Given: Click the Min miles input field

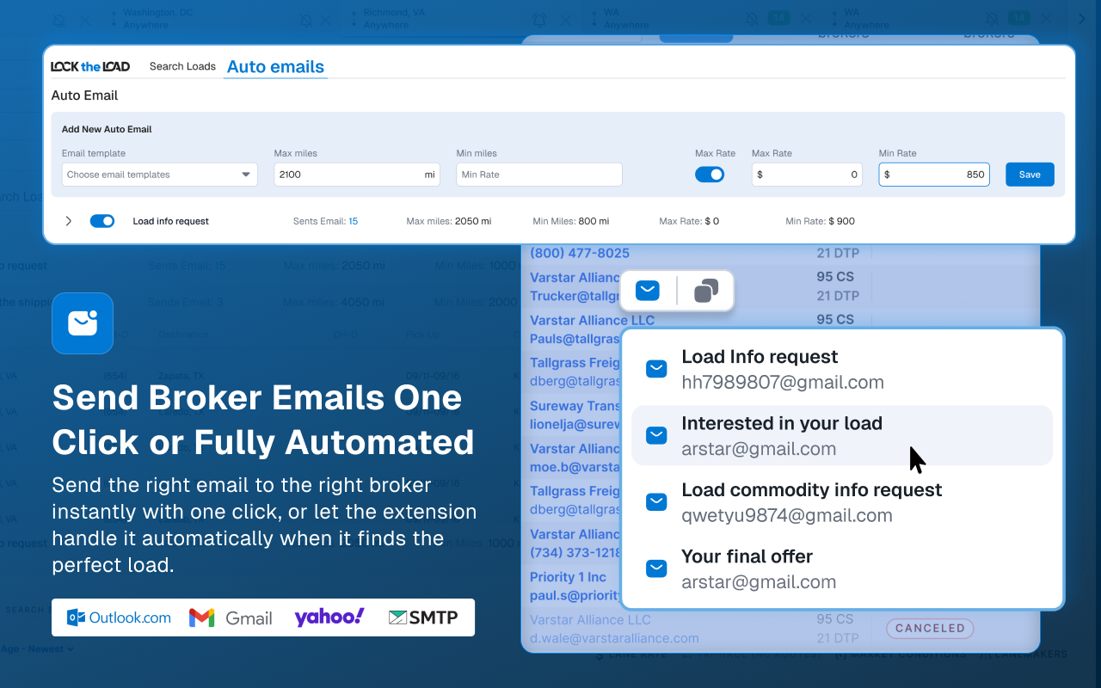Looking at the screenshot, I should click(539, 175).
